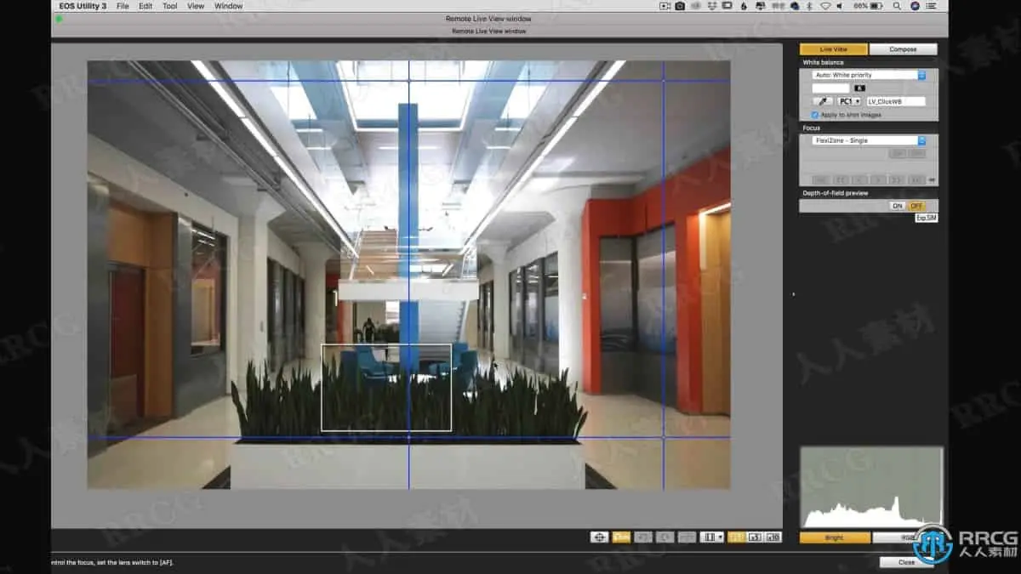Viewport: 1021px width, 574px height.
Task: Click the color temperature input field
Action: (x=830, y=88)
